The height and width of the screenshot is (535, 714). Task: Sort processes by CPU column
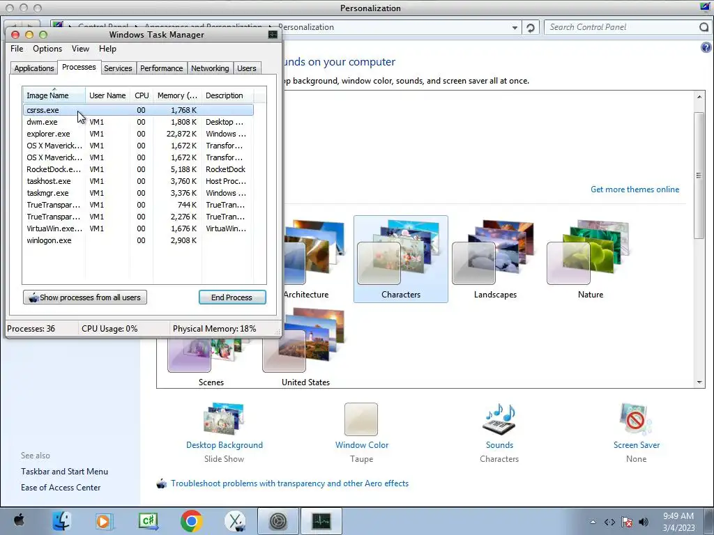[x=142, y=95]
